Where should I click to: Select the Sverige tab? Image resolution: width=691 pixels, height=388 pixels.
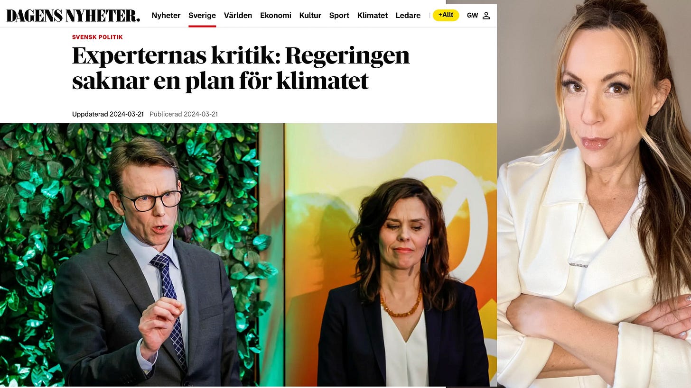point(202,16)
